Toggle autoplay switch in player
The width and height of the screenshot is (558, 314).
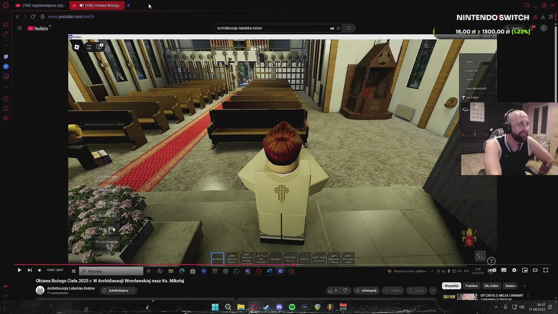click(493, 270)
